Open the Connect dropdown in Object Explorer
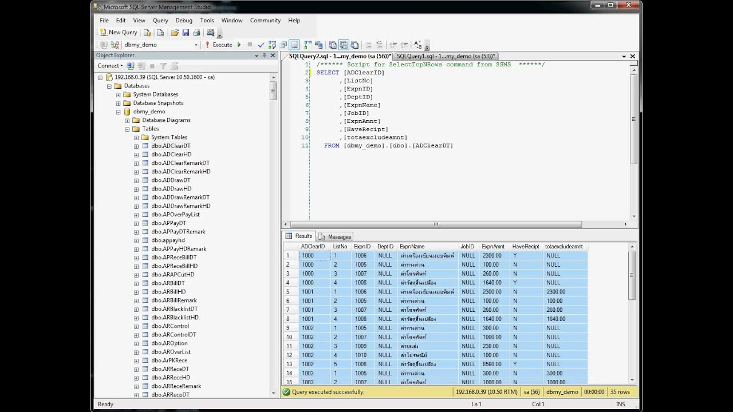Image resolution: width=733 pixels, height=412 pixels. coord(110,66)
